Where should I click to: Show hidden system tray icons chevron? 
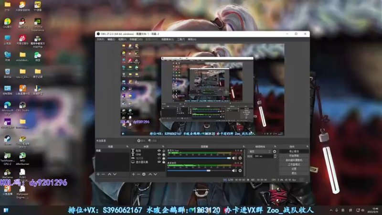[x=331, y=210]
